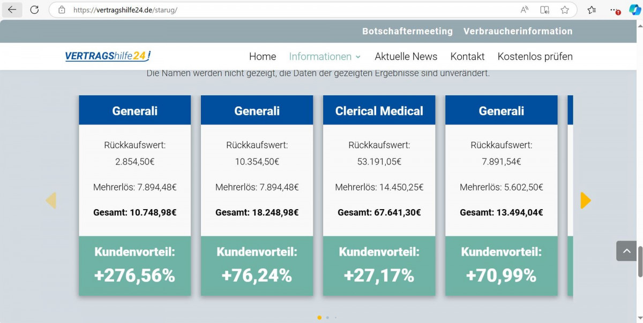The height and width of the screenshot is (323, 643).
Task: Go to previous slide with left arrow
Action: tap(51, 201)
